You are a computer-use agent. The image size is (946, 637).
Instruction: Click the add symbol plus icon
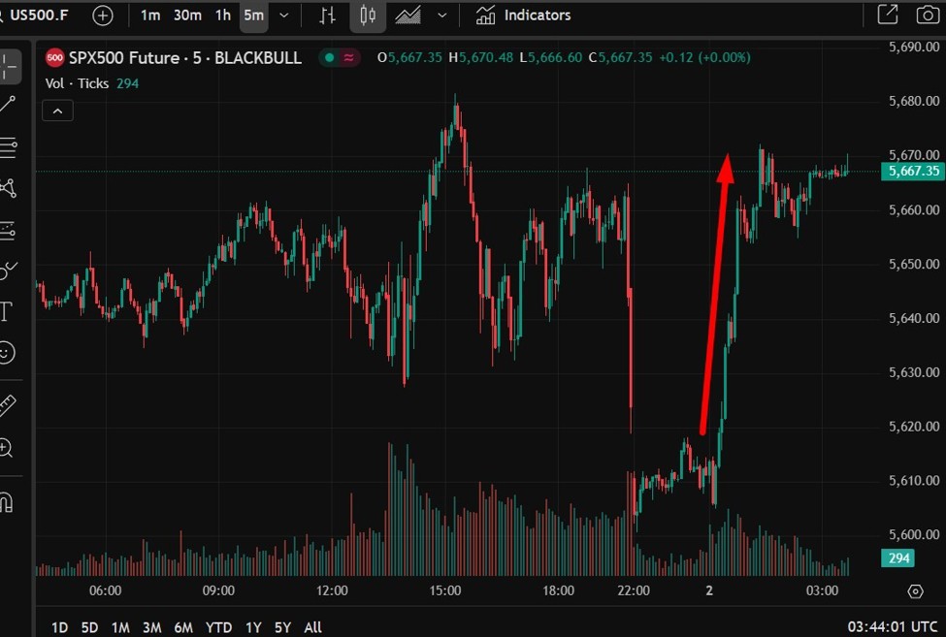pos(103,16)
